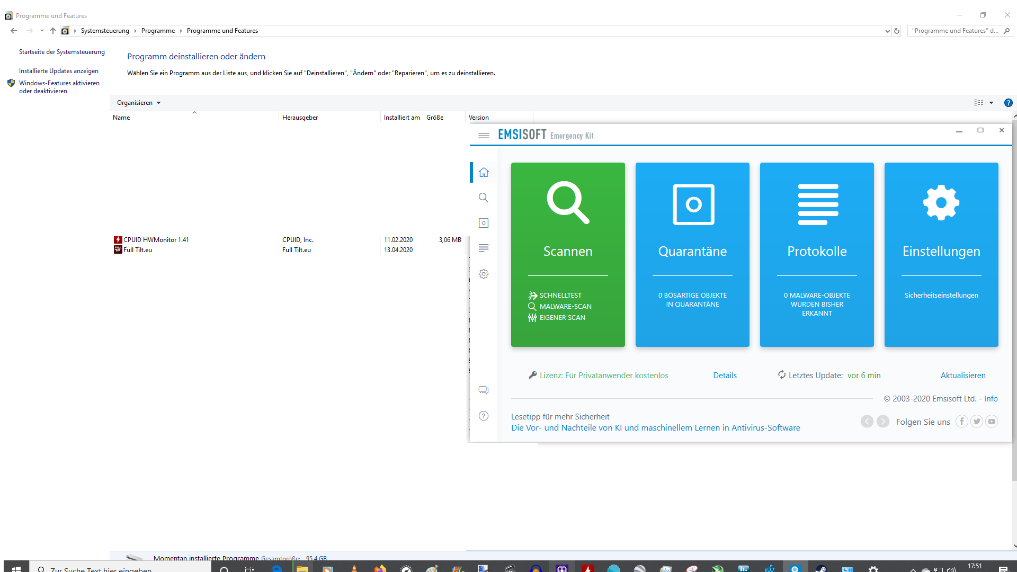Start the Schnelltest quick scan
This screenshot has height=572, width=1017.
coord(560,296)
